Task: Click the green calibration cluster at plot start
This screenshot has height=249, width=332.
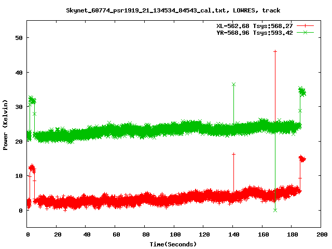Action: pyautogui.click(x=32, y=100)
